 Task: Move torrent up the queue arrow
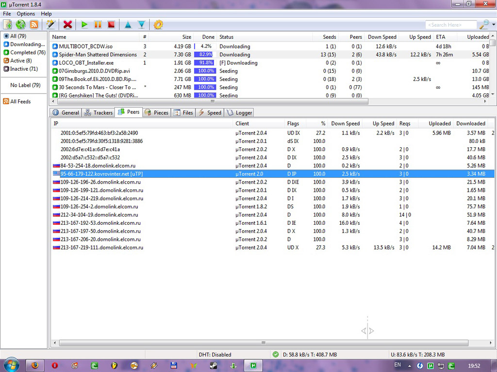click(x=128, y=25)
